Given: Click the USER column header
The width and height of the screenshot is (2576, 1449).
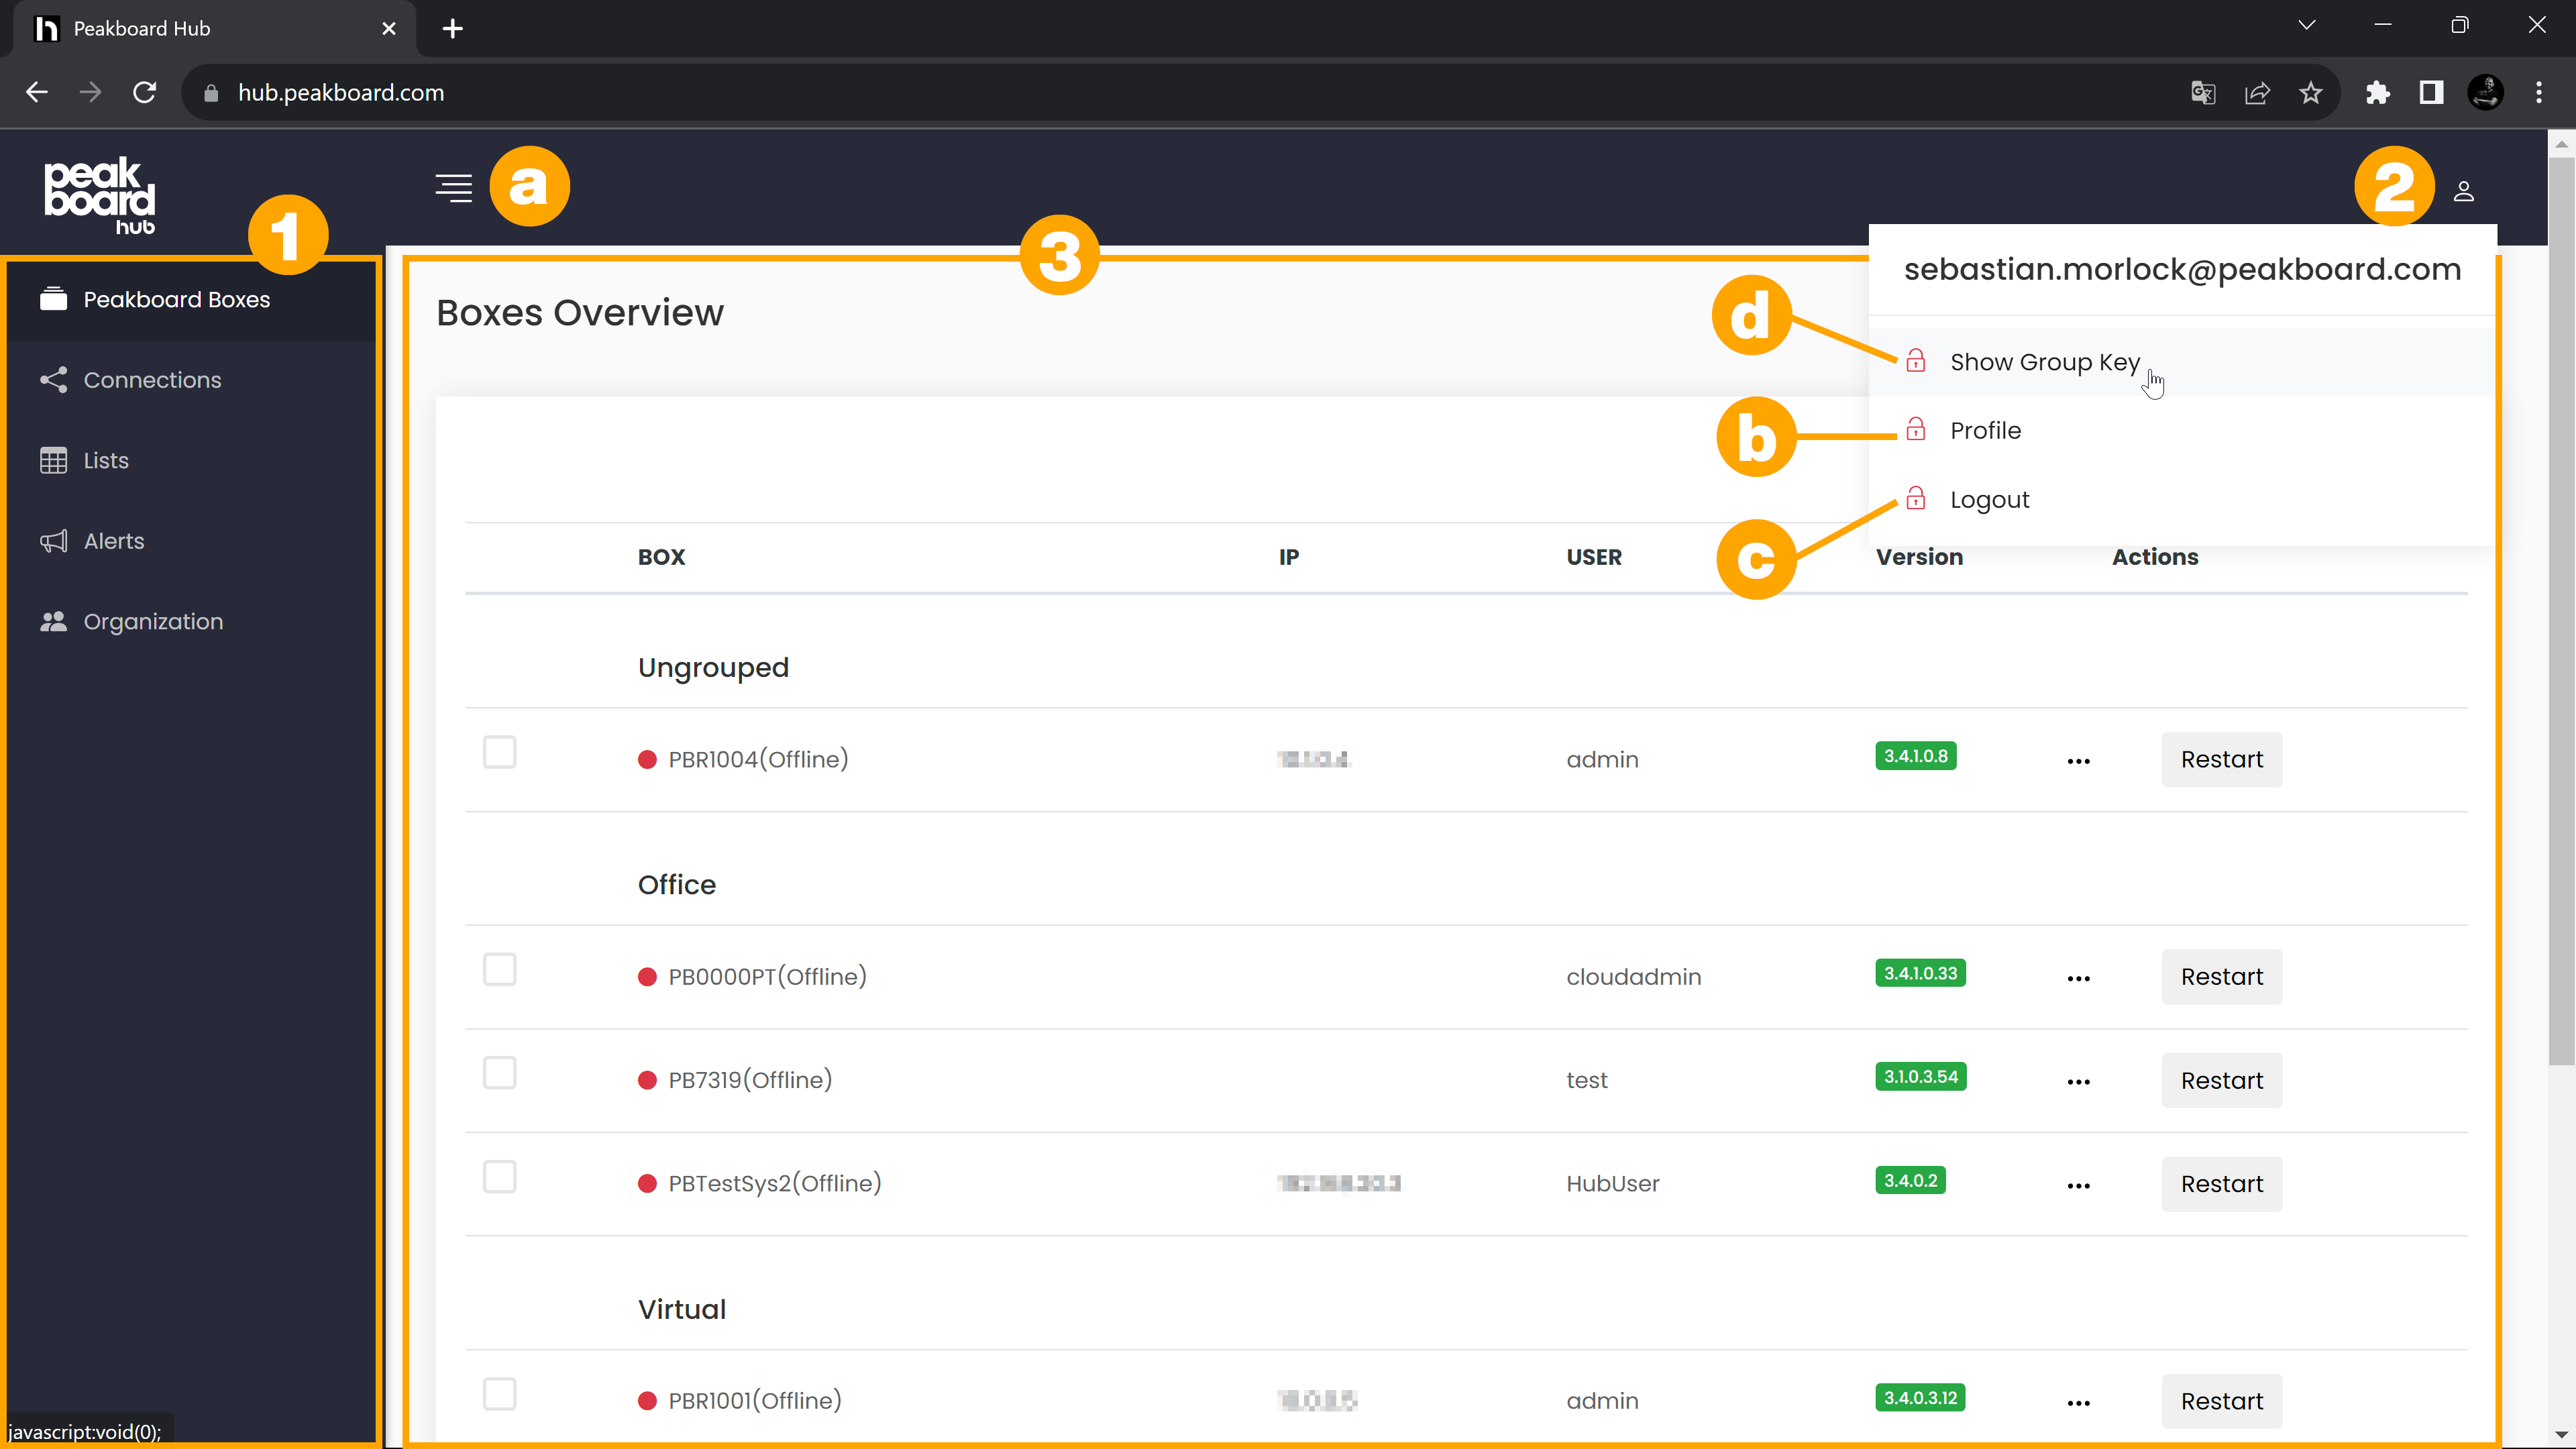Looking at the screenshot, I should click(1594, 557).
